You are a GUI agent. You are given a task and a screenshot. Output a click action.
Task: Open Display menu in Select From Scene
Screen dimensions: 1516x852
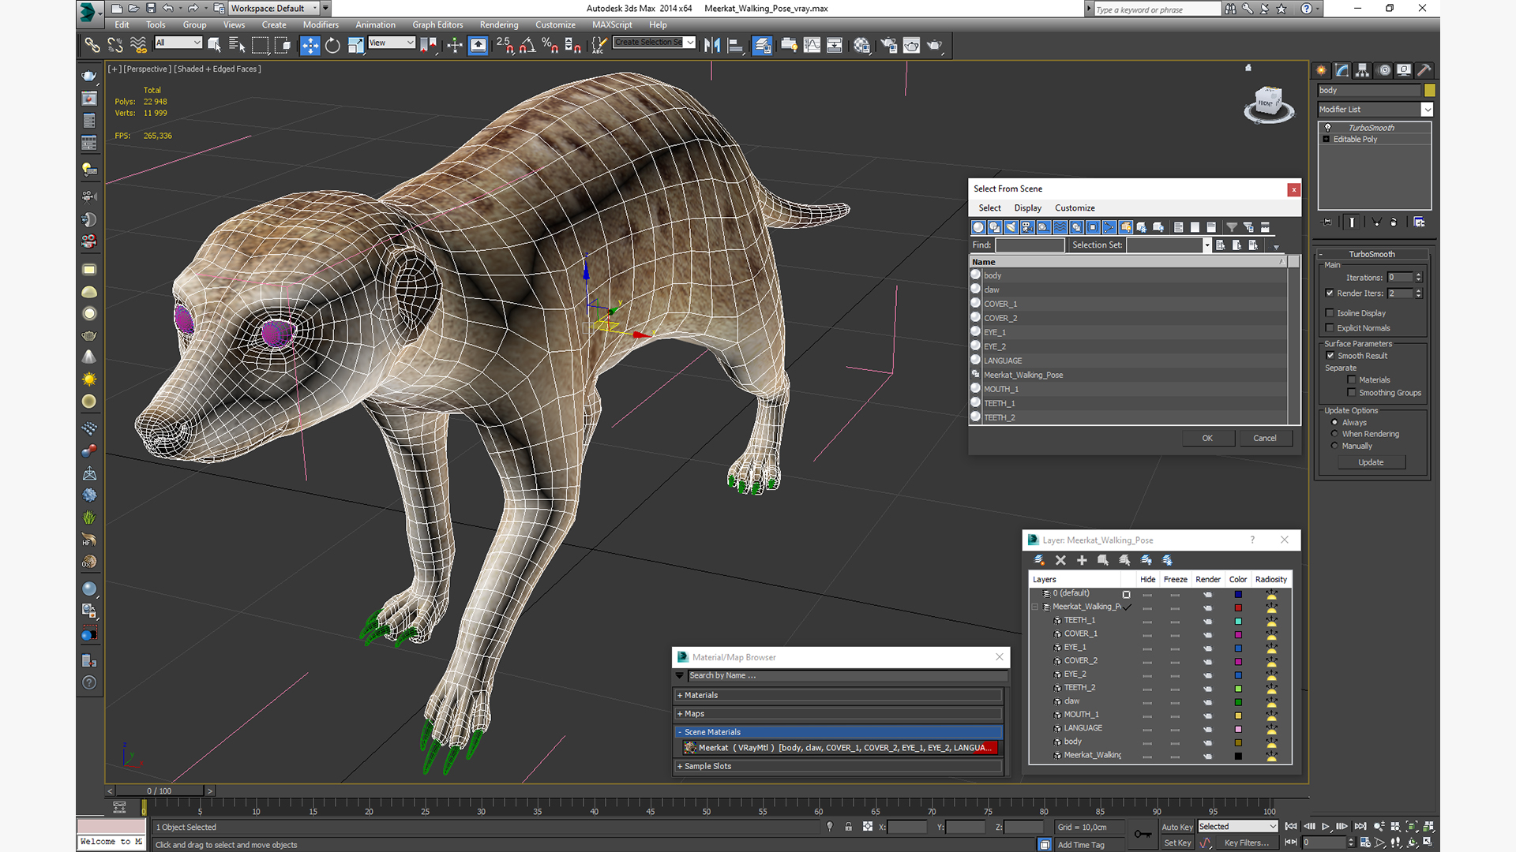coord(1027,208)
